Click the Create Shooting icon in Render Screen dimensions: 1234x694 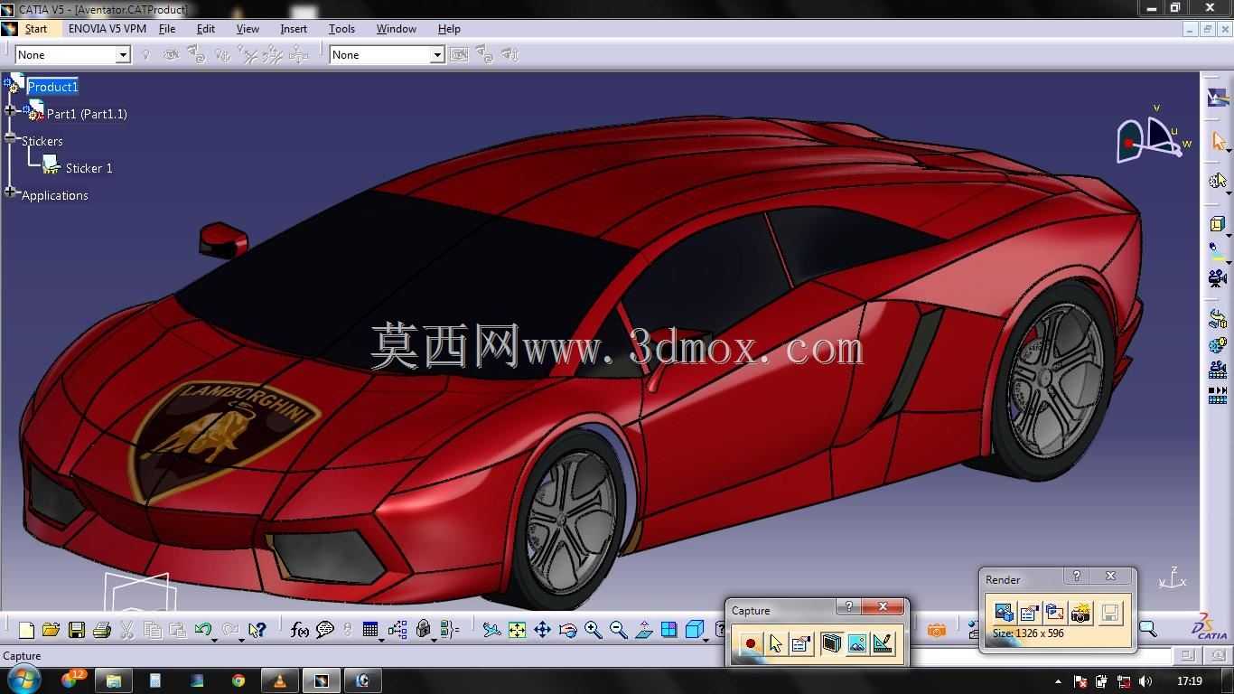[x=1004, y=613]
